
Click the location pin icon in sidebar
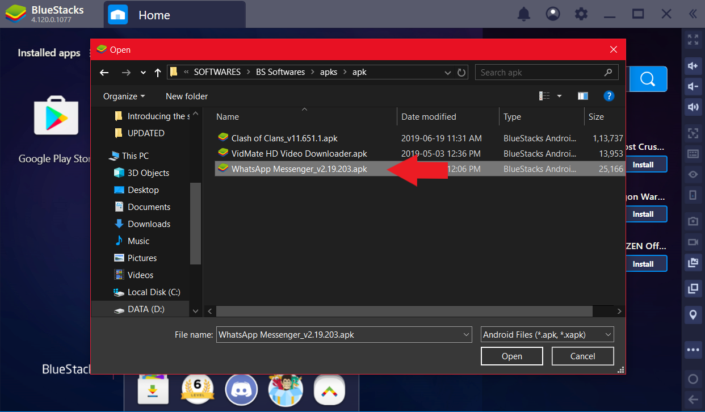693,314
